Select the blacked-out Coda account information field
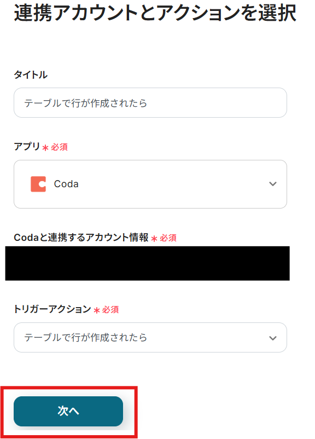Screen dimensions: 315x439 point(148,263)
